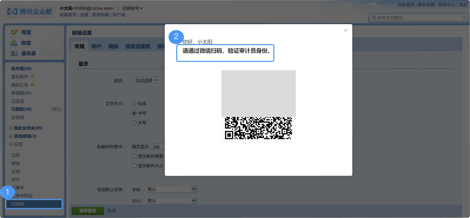Open the 大小 默认 size dropdown
The image size is (470, 218).
172,201
